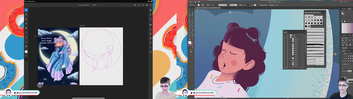Click the Preferences button in control bar
The height and width of the screenshot is (99, 353).
[272, 5]
